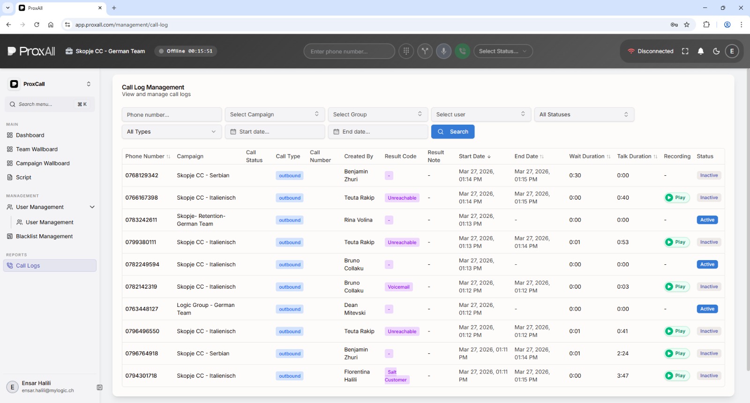Viewport: 750px width, 403px height.
Task: Click the Active status badge for 0763448127
Action: pyautogui.click(x=707, y=309)
